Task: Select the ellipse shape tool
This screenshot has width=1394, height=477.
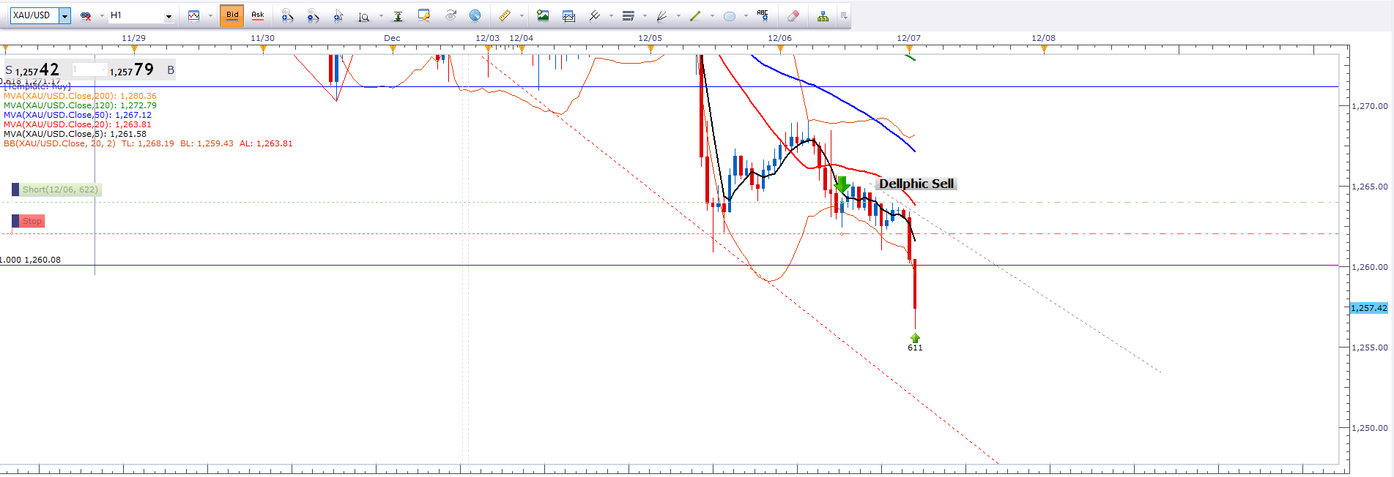Action: (729, 15)
